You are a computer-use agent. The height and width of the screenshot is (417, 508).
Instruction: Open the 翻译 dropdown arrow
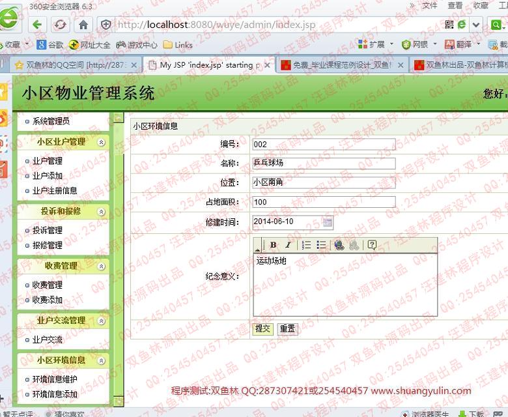tap(478, 44)
